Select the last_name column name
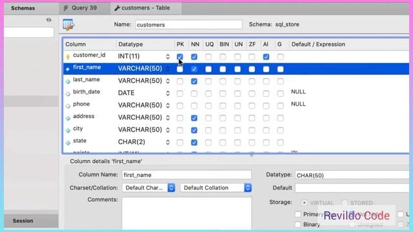The height and width of the screenshot is (232, 413). [86, 79]
